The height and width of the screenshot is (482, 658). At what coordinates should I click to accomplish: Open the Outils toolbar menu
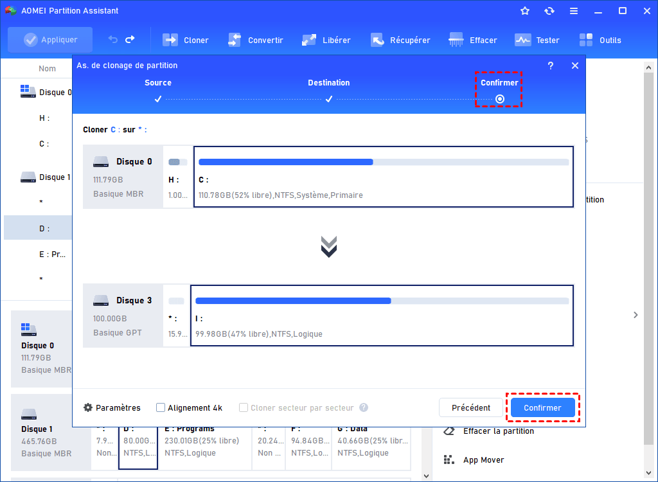pyautogui.click(x=600, y=40)
